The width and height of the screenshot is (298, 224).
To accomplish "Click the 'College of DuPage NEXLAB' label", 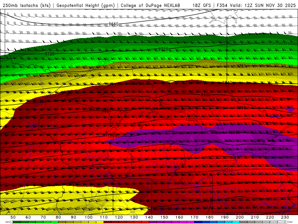I will (150, 6).
